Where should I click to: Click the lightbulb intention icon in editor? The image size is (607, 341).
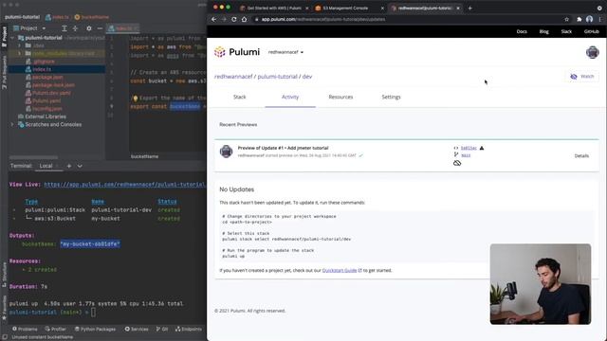(135, 99)
